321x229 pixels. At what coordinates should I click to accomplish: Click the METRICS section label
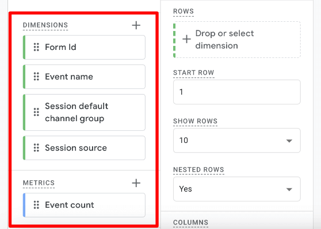pyautogui.click(x=39, y=183)
